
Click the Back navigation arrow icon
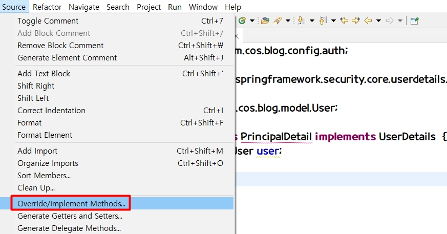click(x=368, y=20)
